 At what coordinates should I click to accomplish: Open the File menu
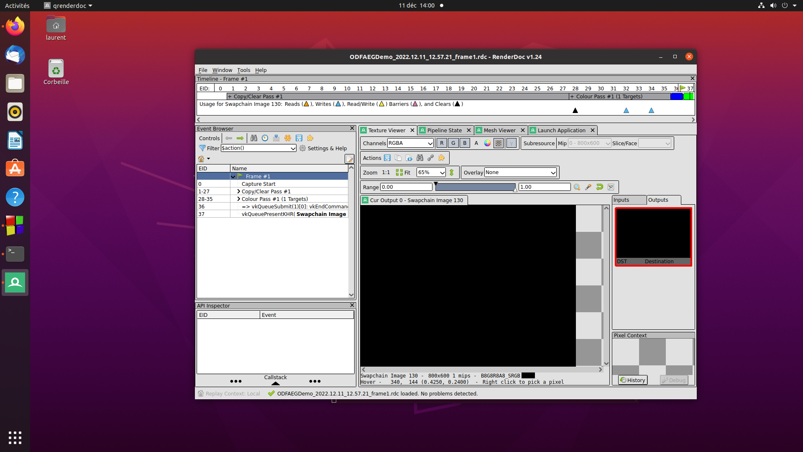tap(203, 70)
